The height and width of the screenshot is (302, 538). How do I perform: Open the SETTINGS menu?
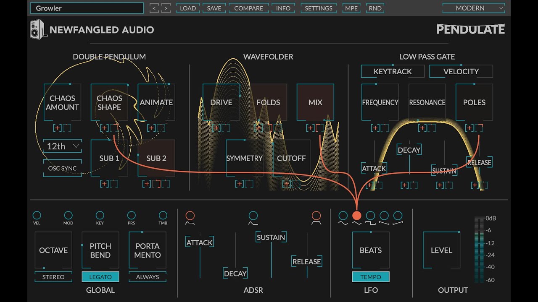click(x=319, y=8)
